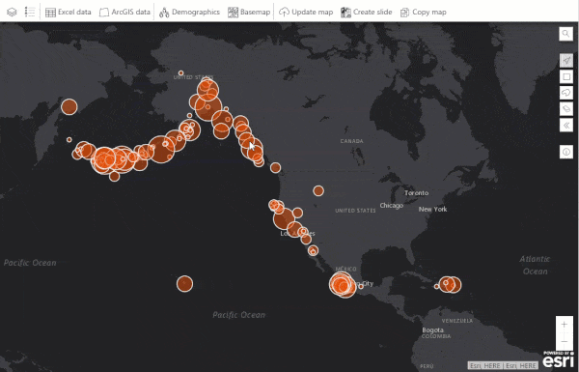
Task: Open Demographics options
Action: click(x=189, y=13)
